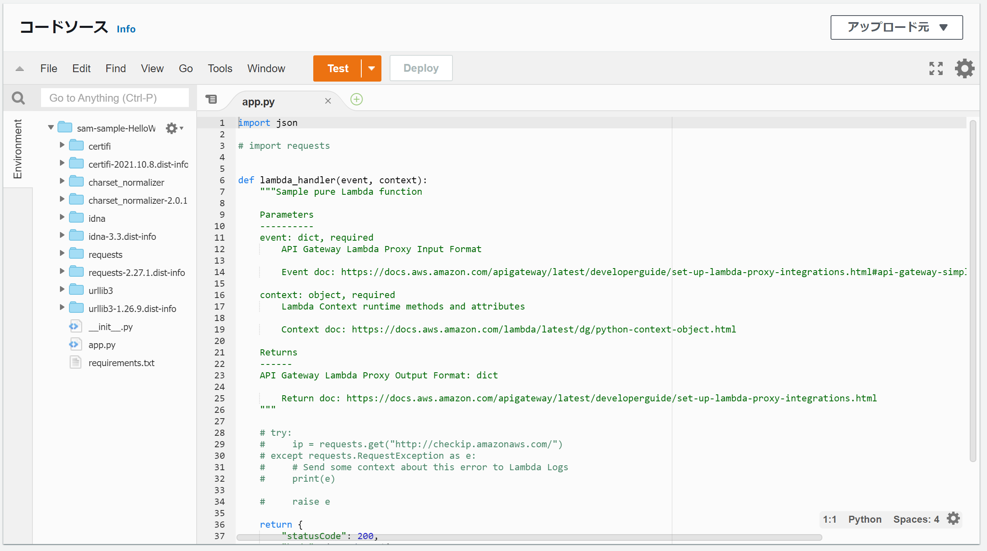This screenshot has height=551, width=987.
Task: Enter editor fullscreen mode
Action: pos(936,68)
